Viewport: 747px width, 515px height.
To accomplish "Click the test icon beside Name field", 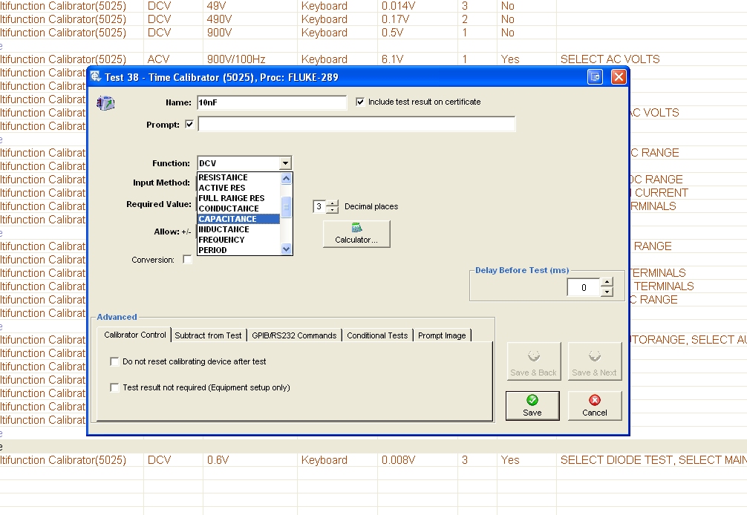I will coord(106,103).
